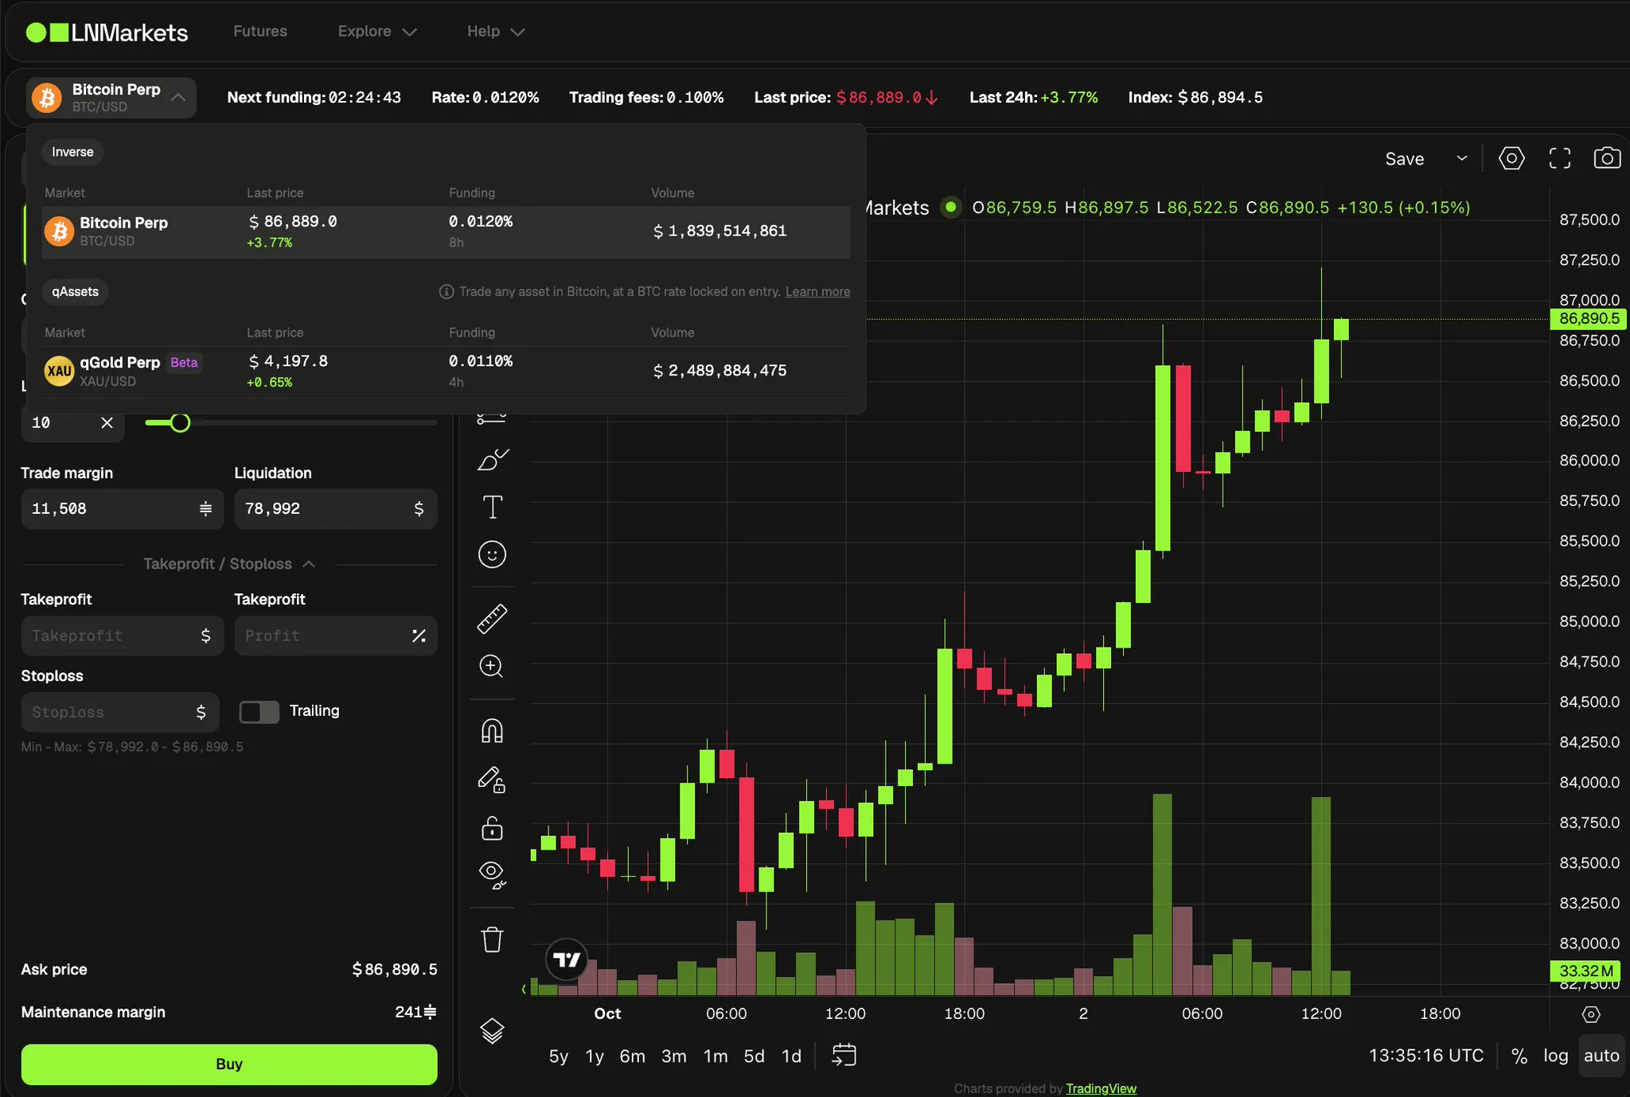Focus the Stoploss price field

pos(120,712)
